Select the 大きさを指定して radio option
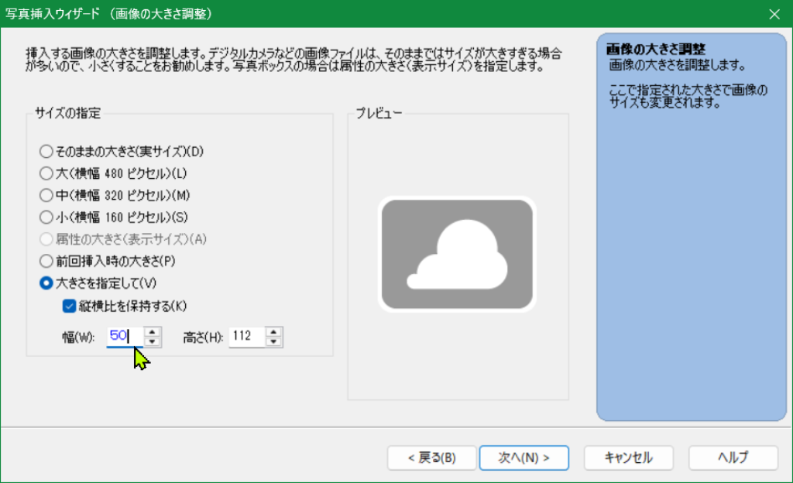Screen dimensions: 793x483 pos(46,283)
